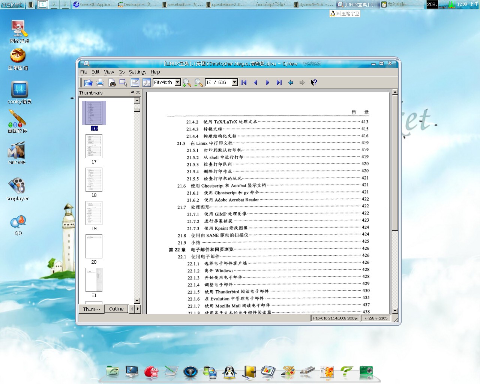Activate the What's This help cursor

(314, 82)
